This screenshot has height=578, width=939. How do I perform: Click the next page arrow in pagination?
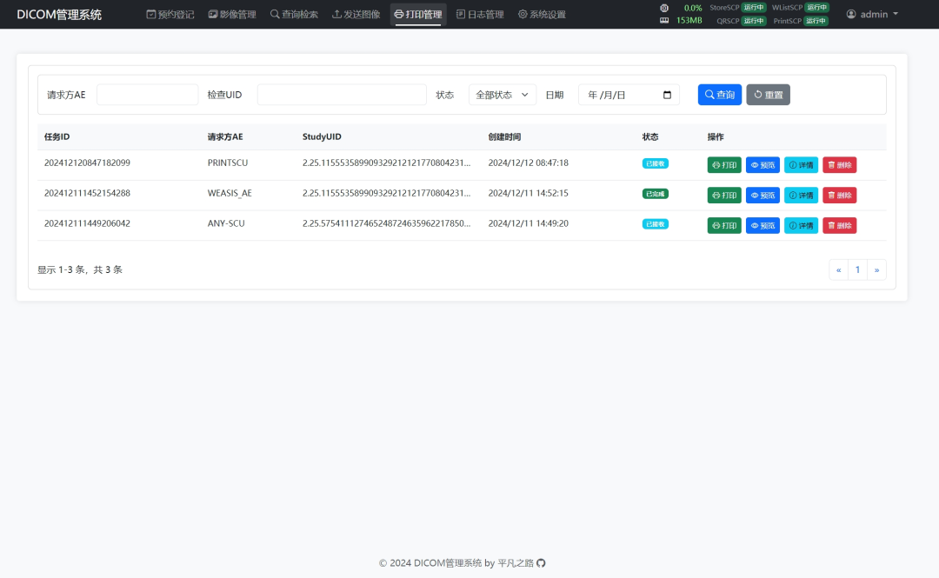[876, 270]
